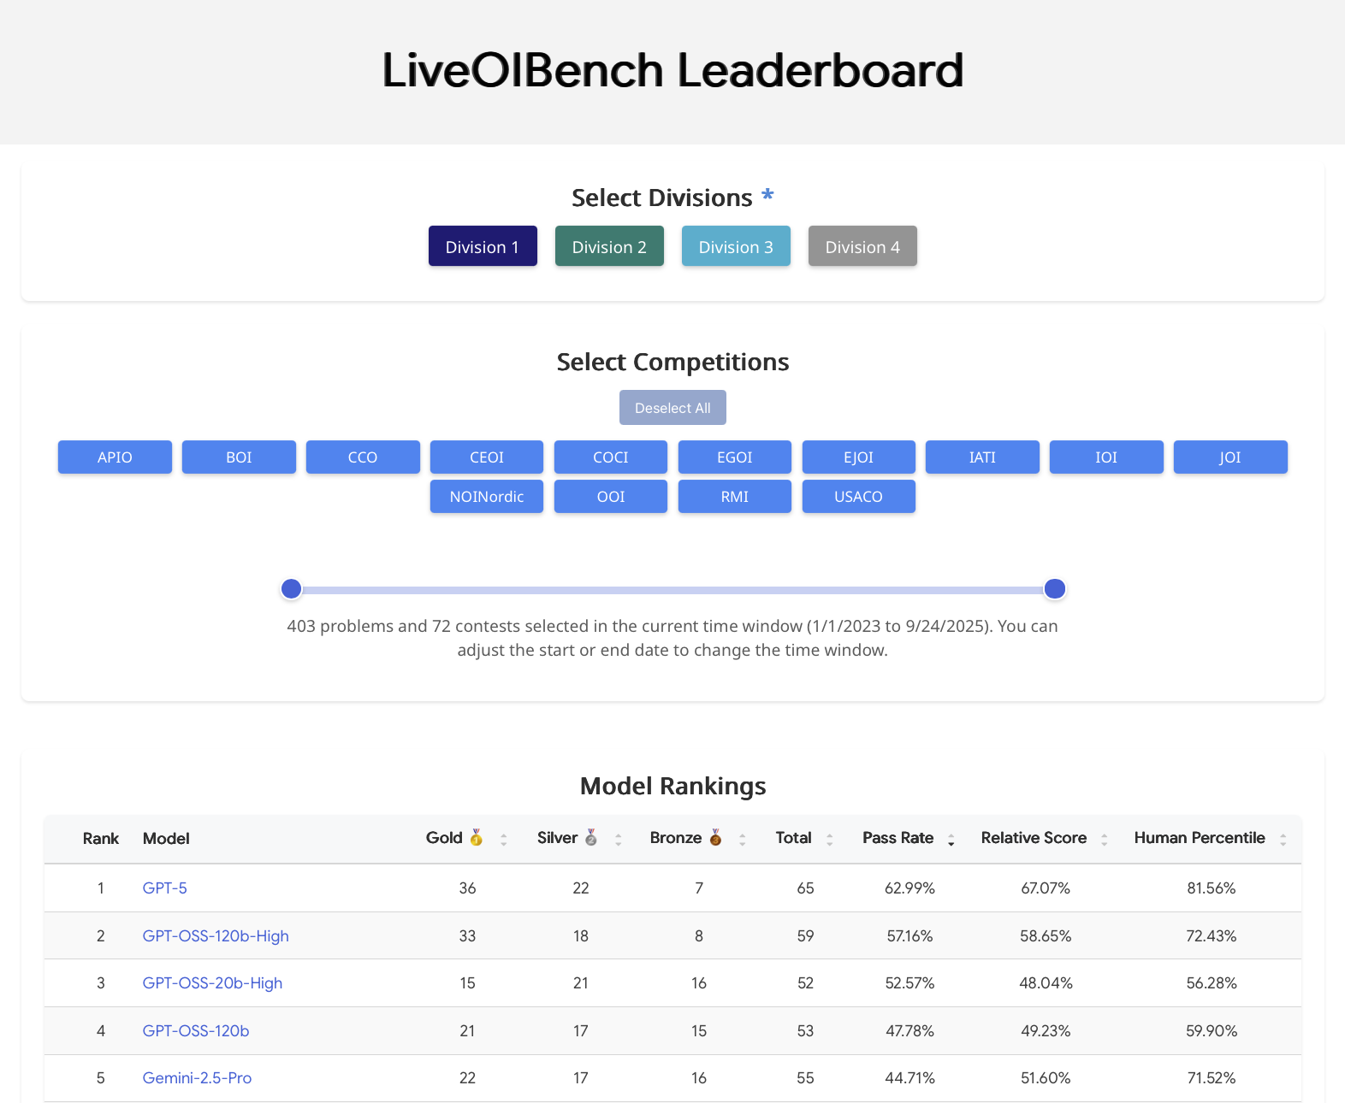The height and width of the screenshot is (1103, 1345).
Task: Click the Model column header
Action: 166,838
